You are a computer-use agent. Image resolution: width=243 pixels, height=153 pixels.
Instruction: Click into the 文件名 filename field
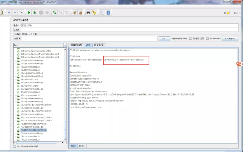90,39
